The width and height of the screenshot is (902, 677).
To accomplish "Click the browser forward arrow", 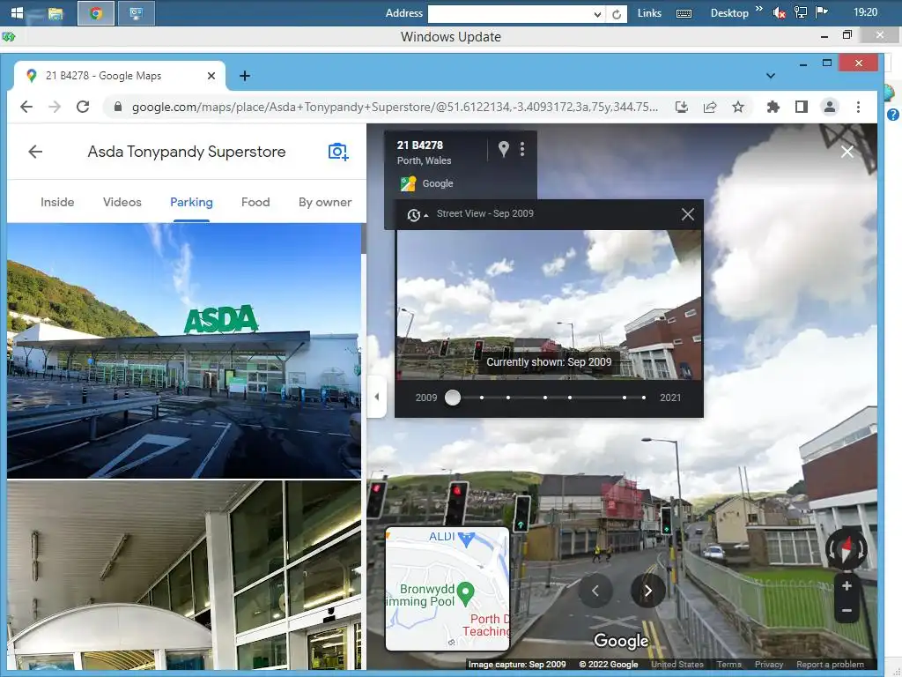I will [55, 107].
